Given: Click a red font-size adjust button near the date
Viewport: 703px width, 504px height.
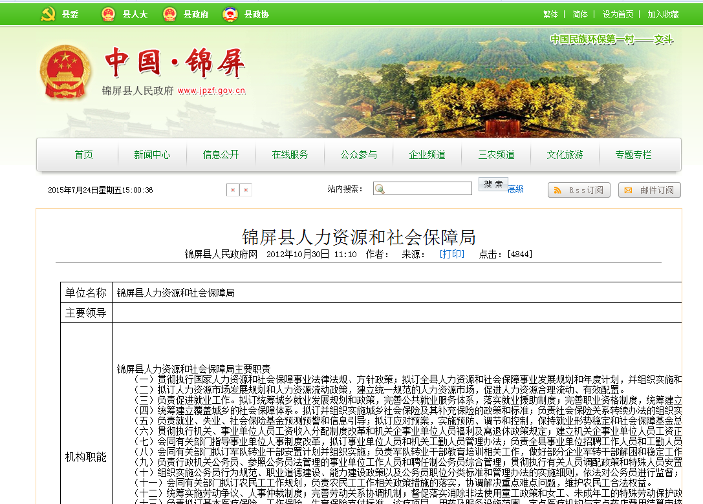Looking at the screenshot, I should click(233, 191).
